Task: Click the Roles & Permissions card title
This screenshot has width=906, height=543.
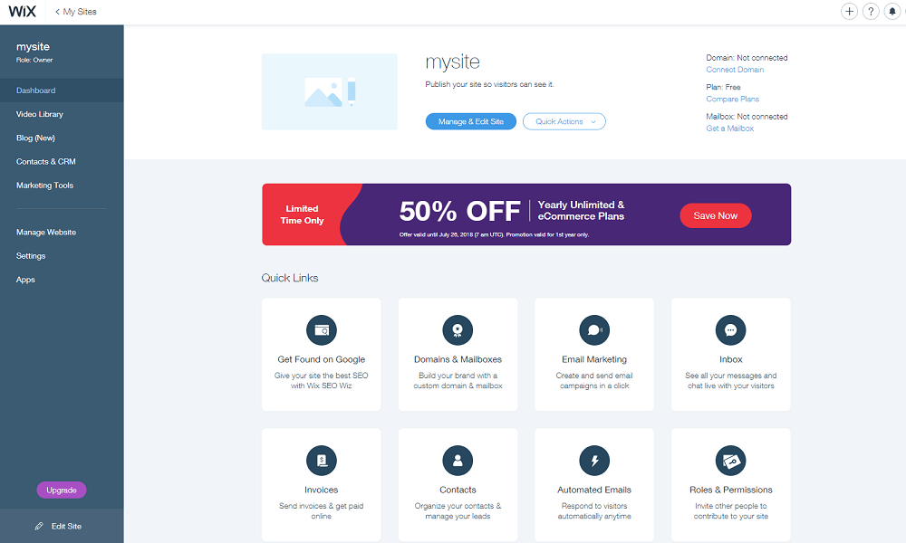Action: tap(730, 490)
